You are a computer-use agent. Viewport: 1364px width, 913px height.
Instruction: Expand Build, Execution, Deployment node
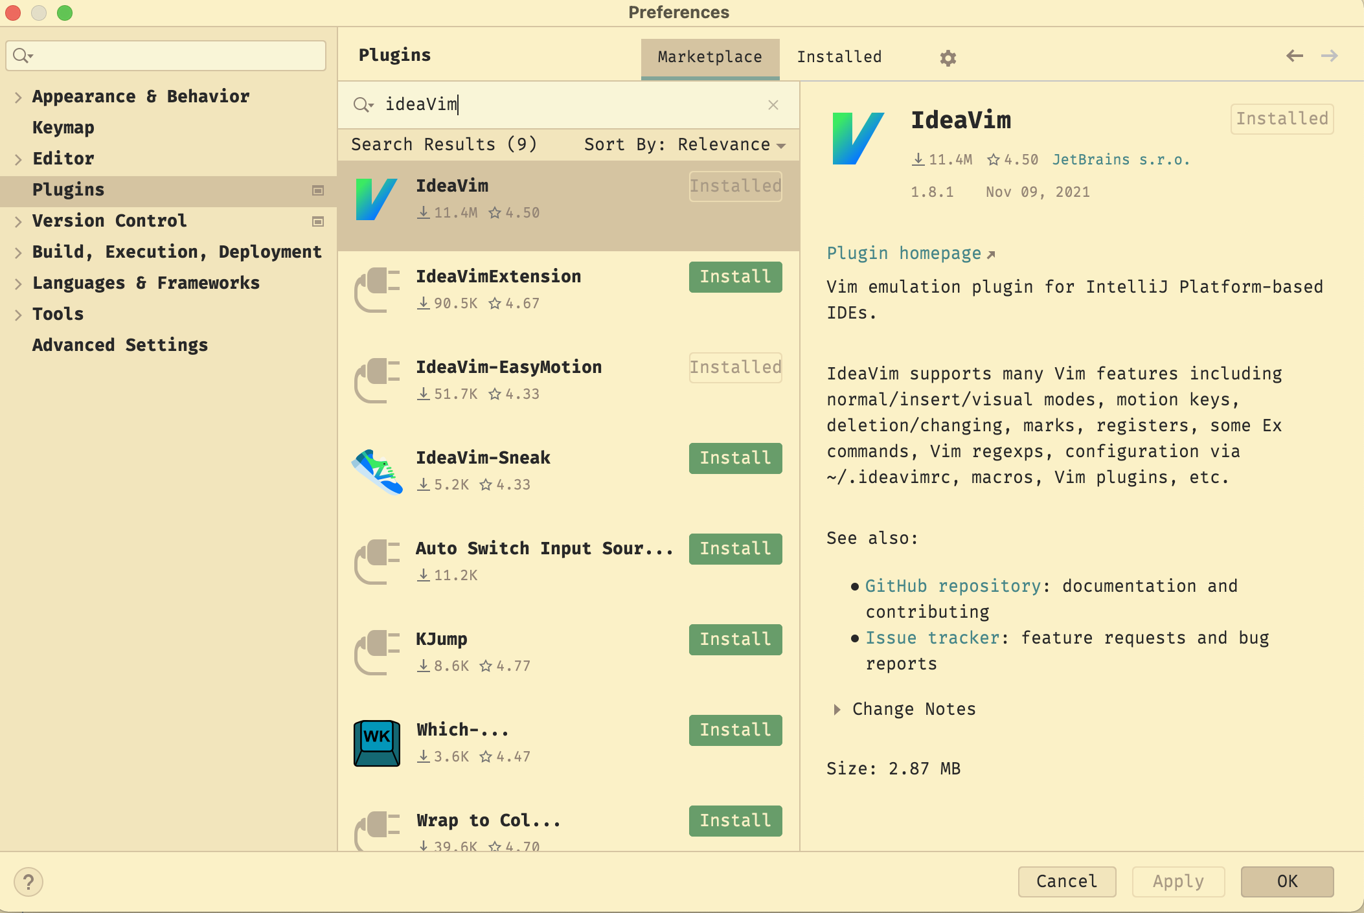[x=18, y=253]
